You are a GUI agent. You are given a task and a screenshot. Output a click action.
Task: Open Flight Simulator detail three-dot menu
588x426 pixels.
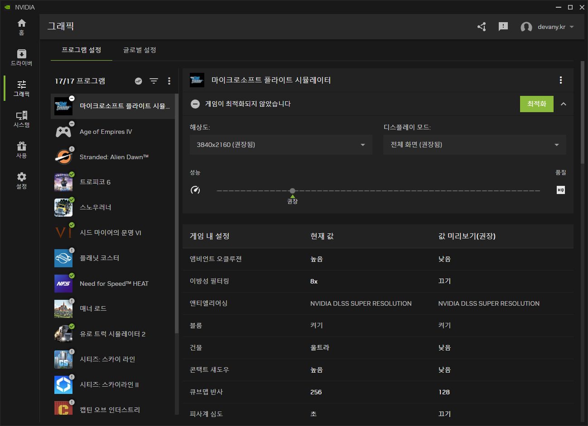[561, 80]
